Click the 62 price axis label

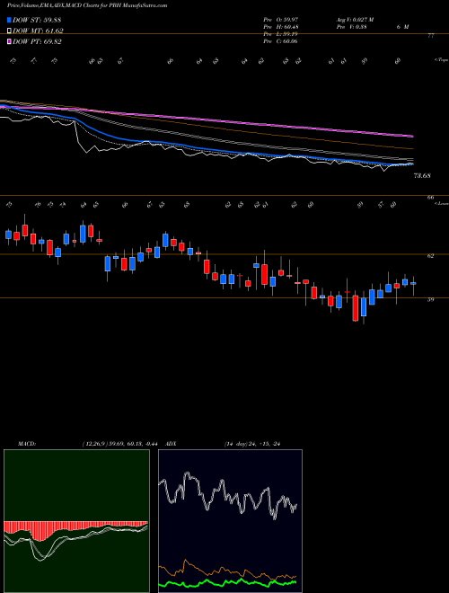430,256
